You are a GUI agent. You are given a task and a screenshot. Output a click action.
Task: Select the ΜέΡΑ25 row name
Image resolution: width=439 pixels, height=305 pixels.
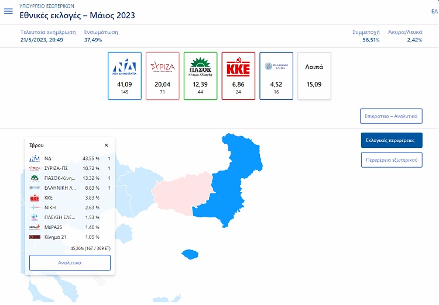click(53, 227)
